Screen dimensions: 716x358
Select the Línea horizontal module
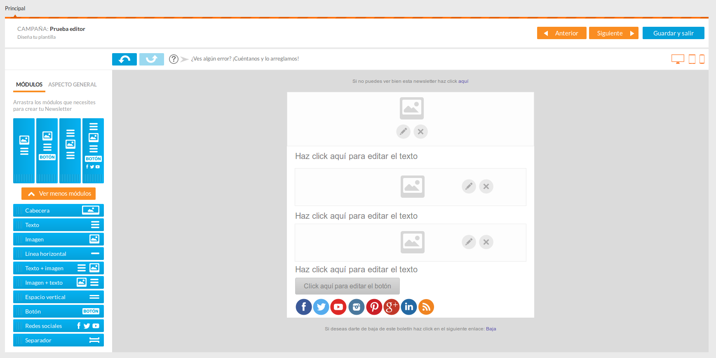point(59,254)
